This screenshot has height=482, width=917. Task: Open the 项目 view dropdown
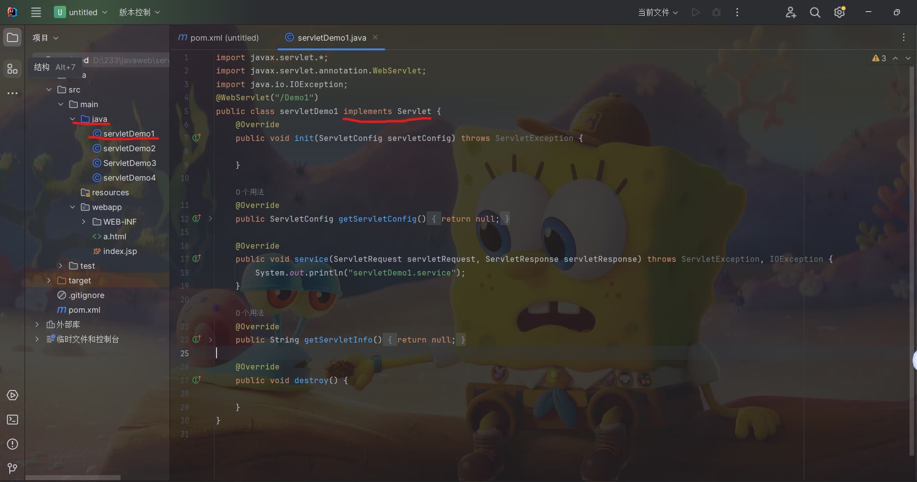45,38
